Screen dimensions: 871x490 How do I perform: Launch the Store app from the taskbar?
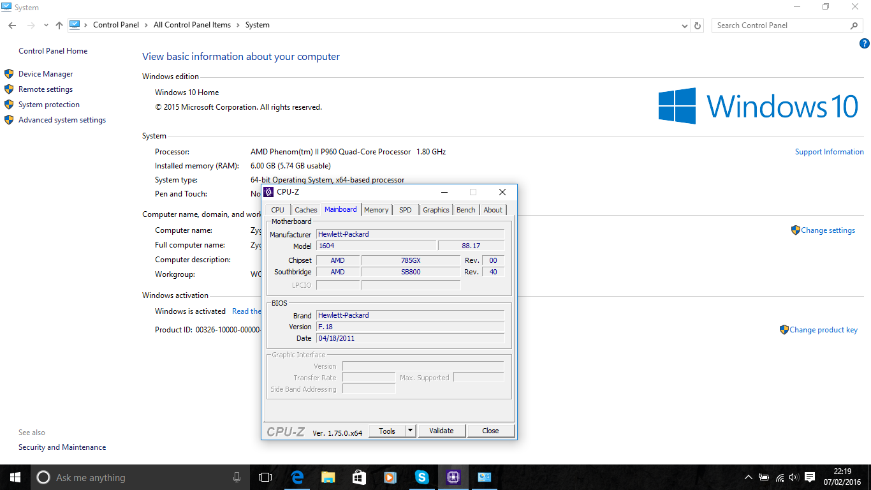click(360, 477)
